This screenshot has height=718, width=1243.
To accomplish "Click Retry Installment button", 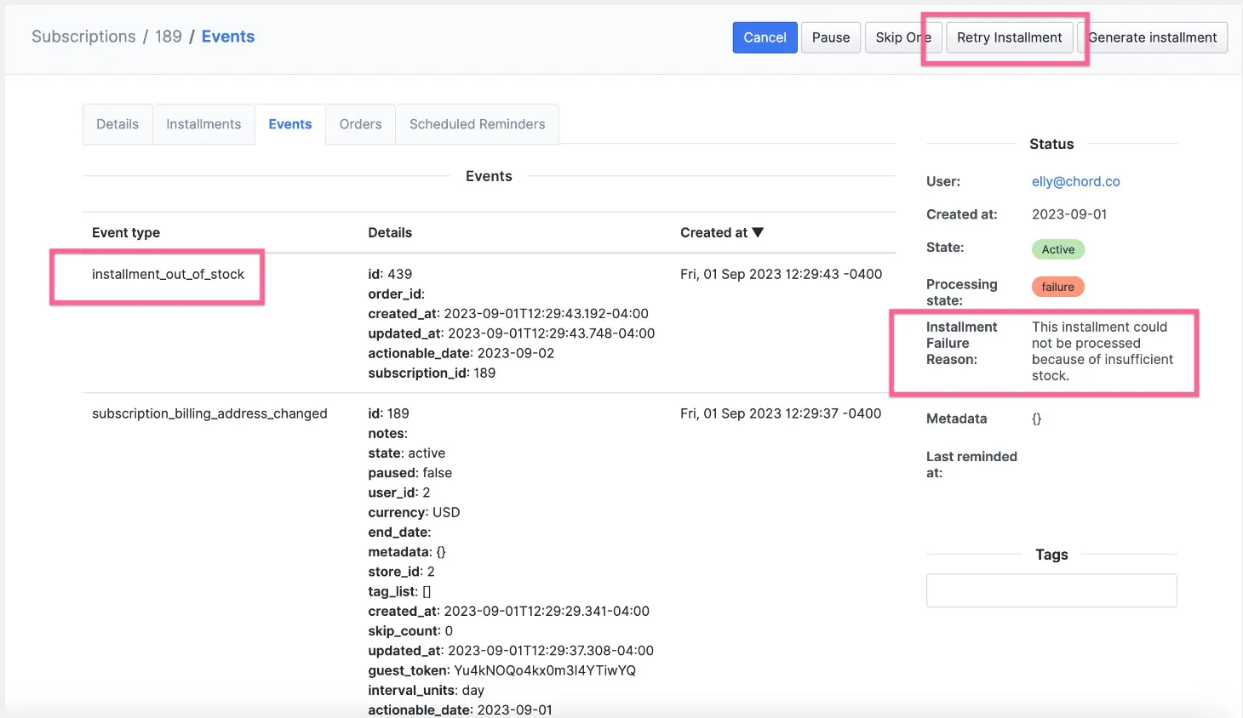I will pos(1009,37).
